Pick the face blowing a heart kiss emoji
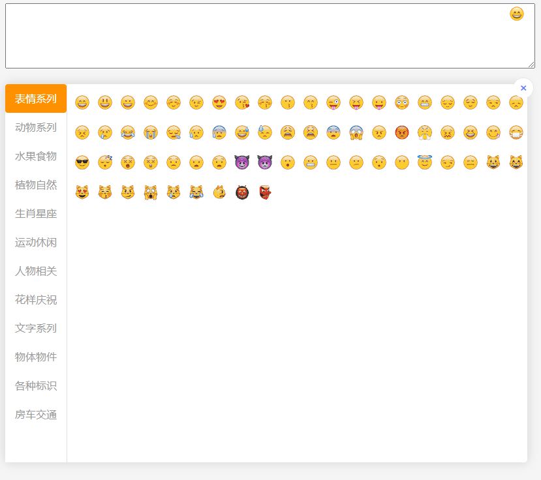Image resolution: width=541 pixels, height=480 pixels. pyautogui.click(x=242, y=102)
